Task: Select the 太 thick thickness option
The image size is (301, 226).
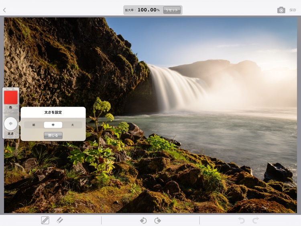Action: [x=72, y=125]
